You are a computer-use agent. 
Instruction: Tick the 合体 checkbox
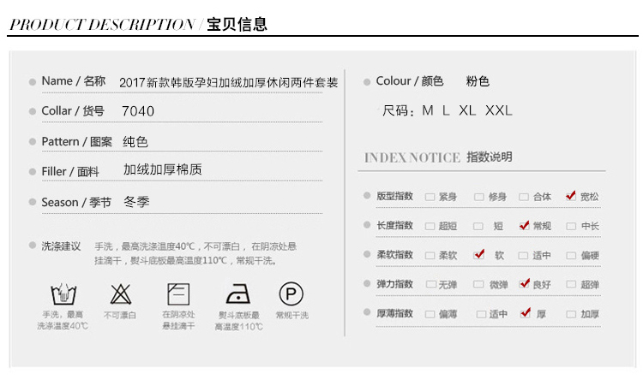524,197
